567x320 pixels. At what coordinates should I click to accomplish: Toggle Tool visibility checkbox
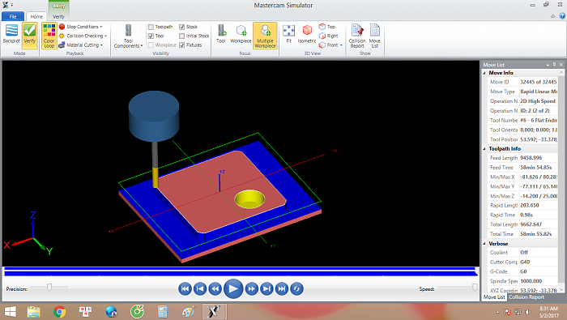[x=151, y=36]
